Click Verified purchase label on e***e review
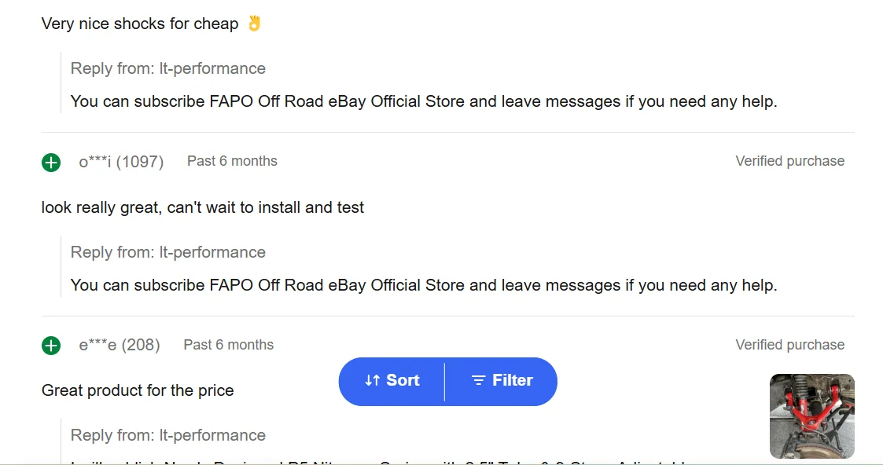 789,345
